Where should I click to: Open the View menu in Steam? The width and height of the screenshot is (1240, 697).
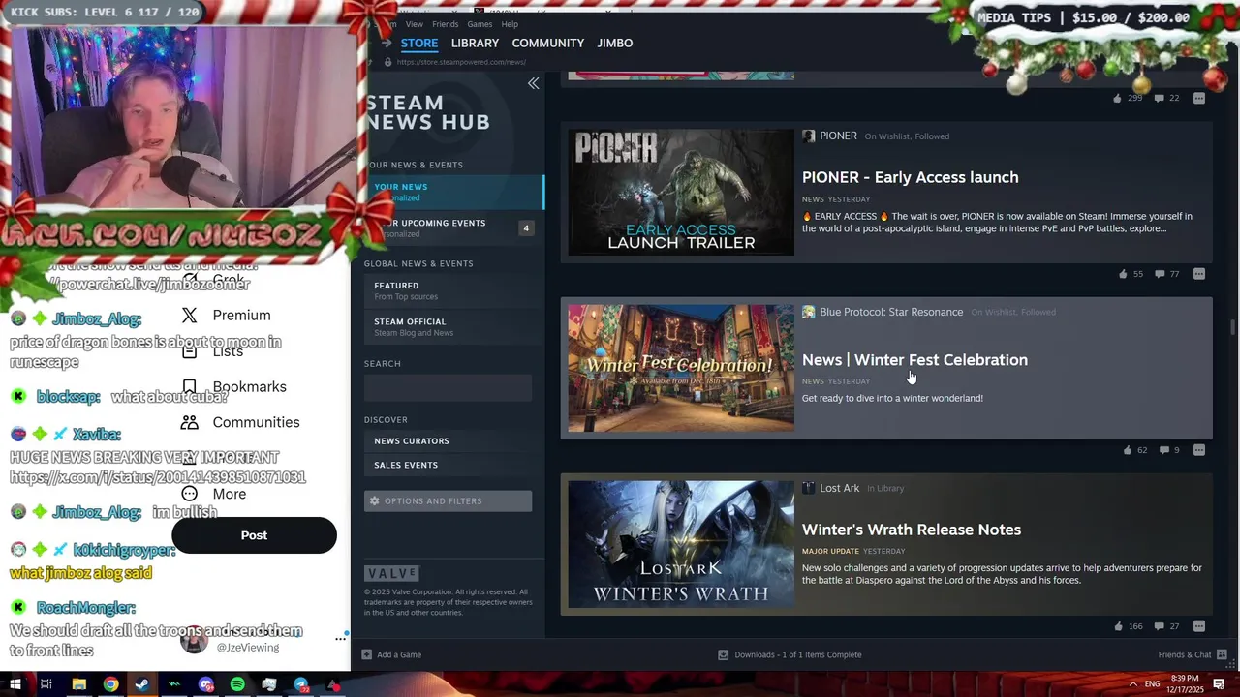click(414, 24)
